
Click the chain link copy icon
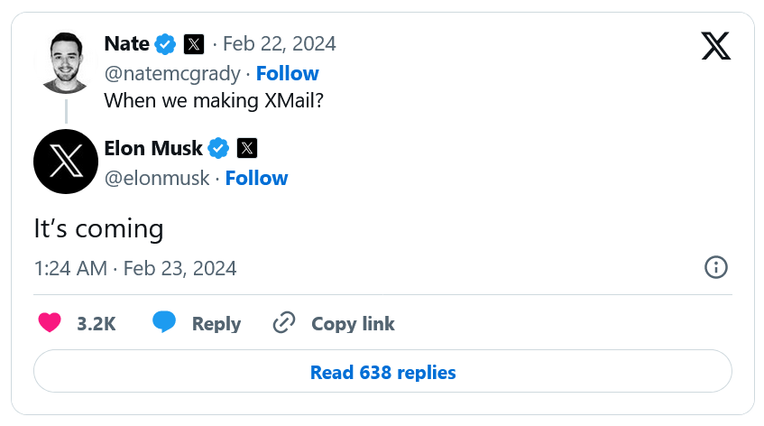[284, 323]
